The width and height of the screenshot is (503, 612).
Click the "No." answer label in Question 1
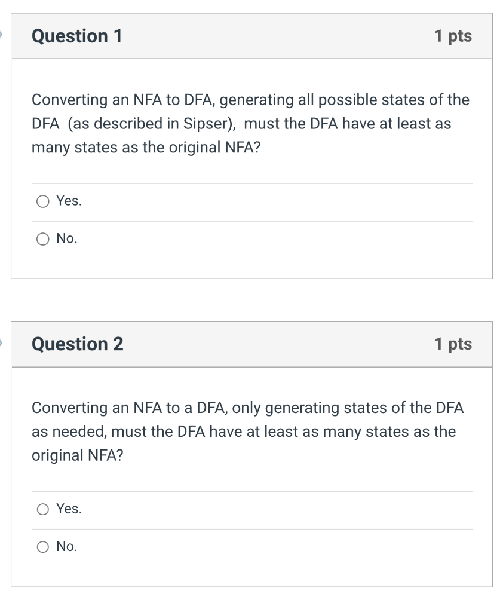(66, 239)
